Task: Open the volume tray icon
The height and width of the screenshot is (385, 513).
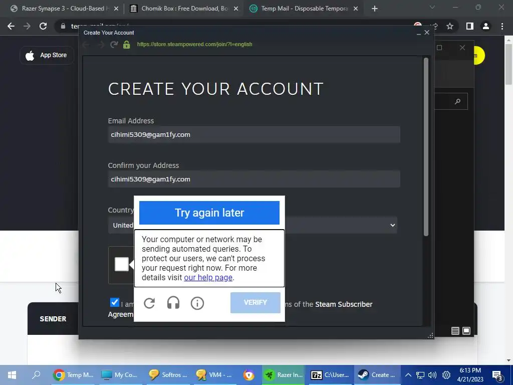Action: (x=432, y=375)
